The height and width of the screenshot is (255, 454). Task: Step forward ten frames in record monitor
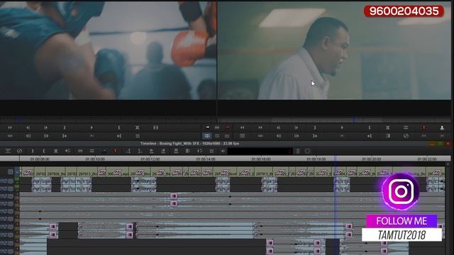[x=297, y=136]
